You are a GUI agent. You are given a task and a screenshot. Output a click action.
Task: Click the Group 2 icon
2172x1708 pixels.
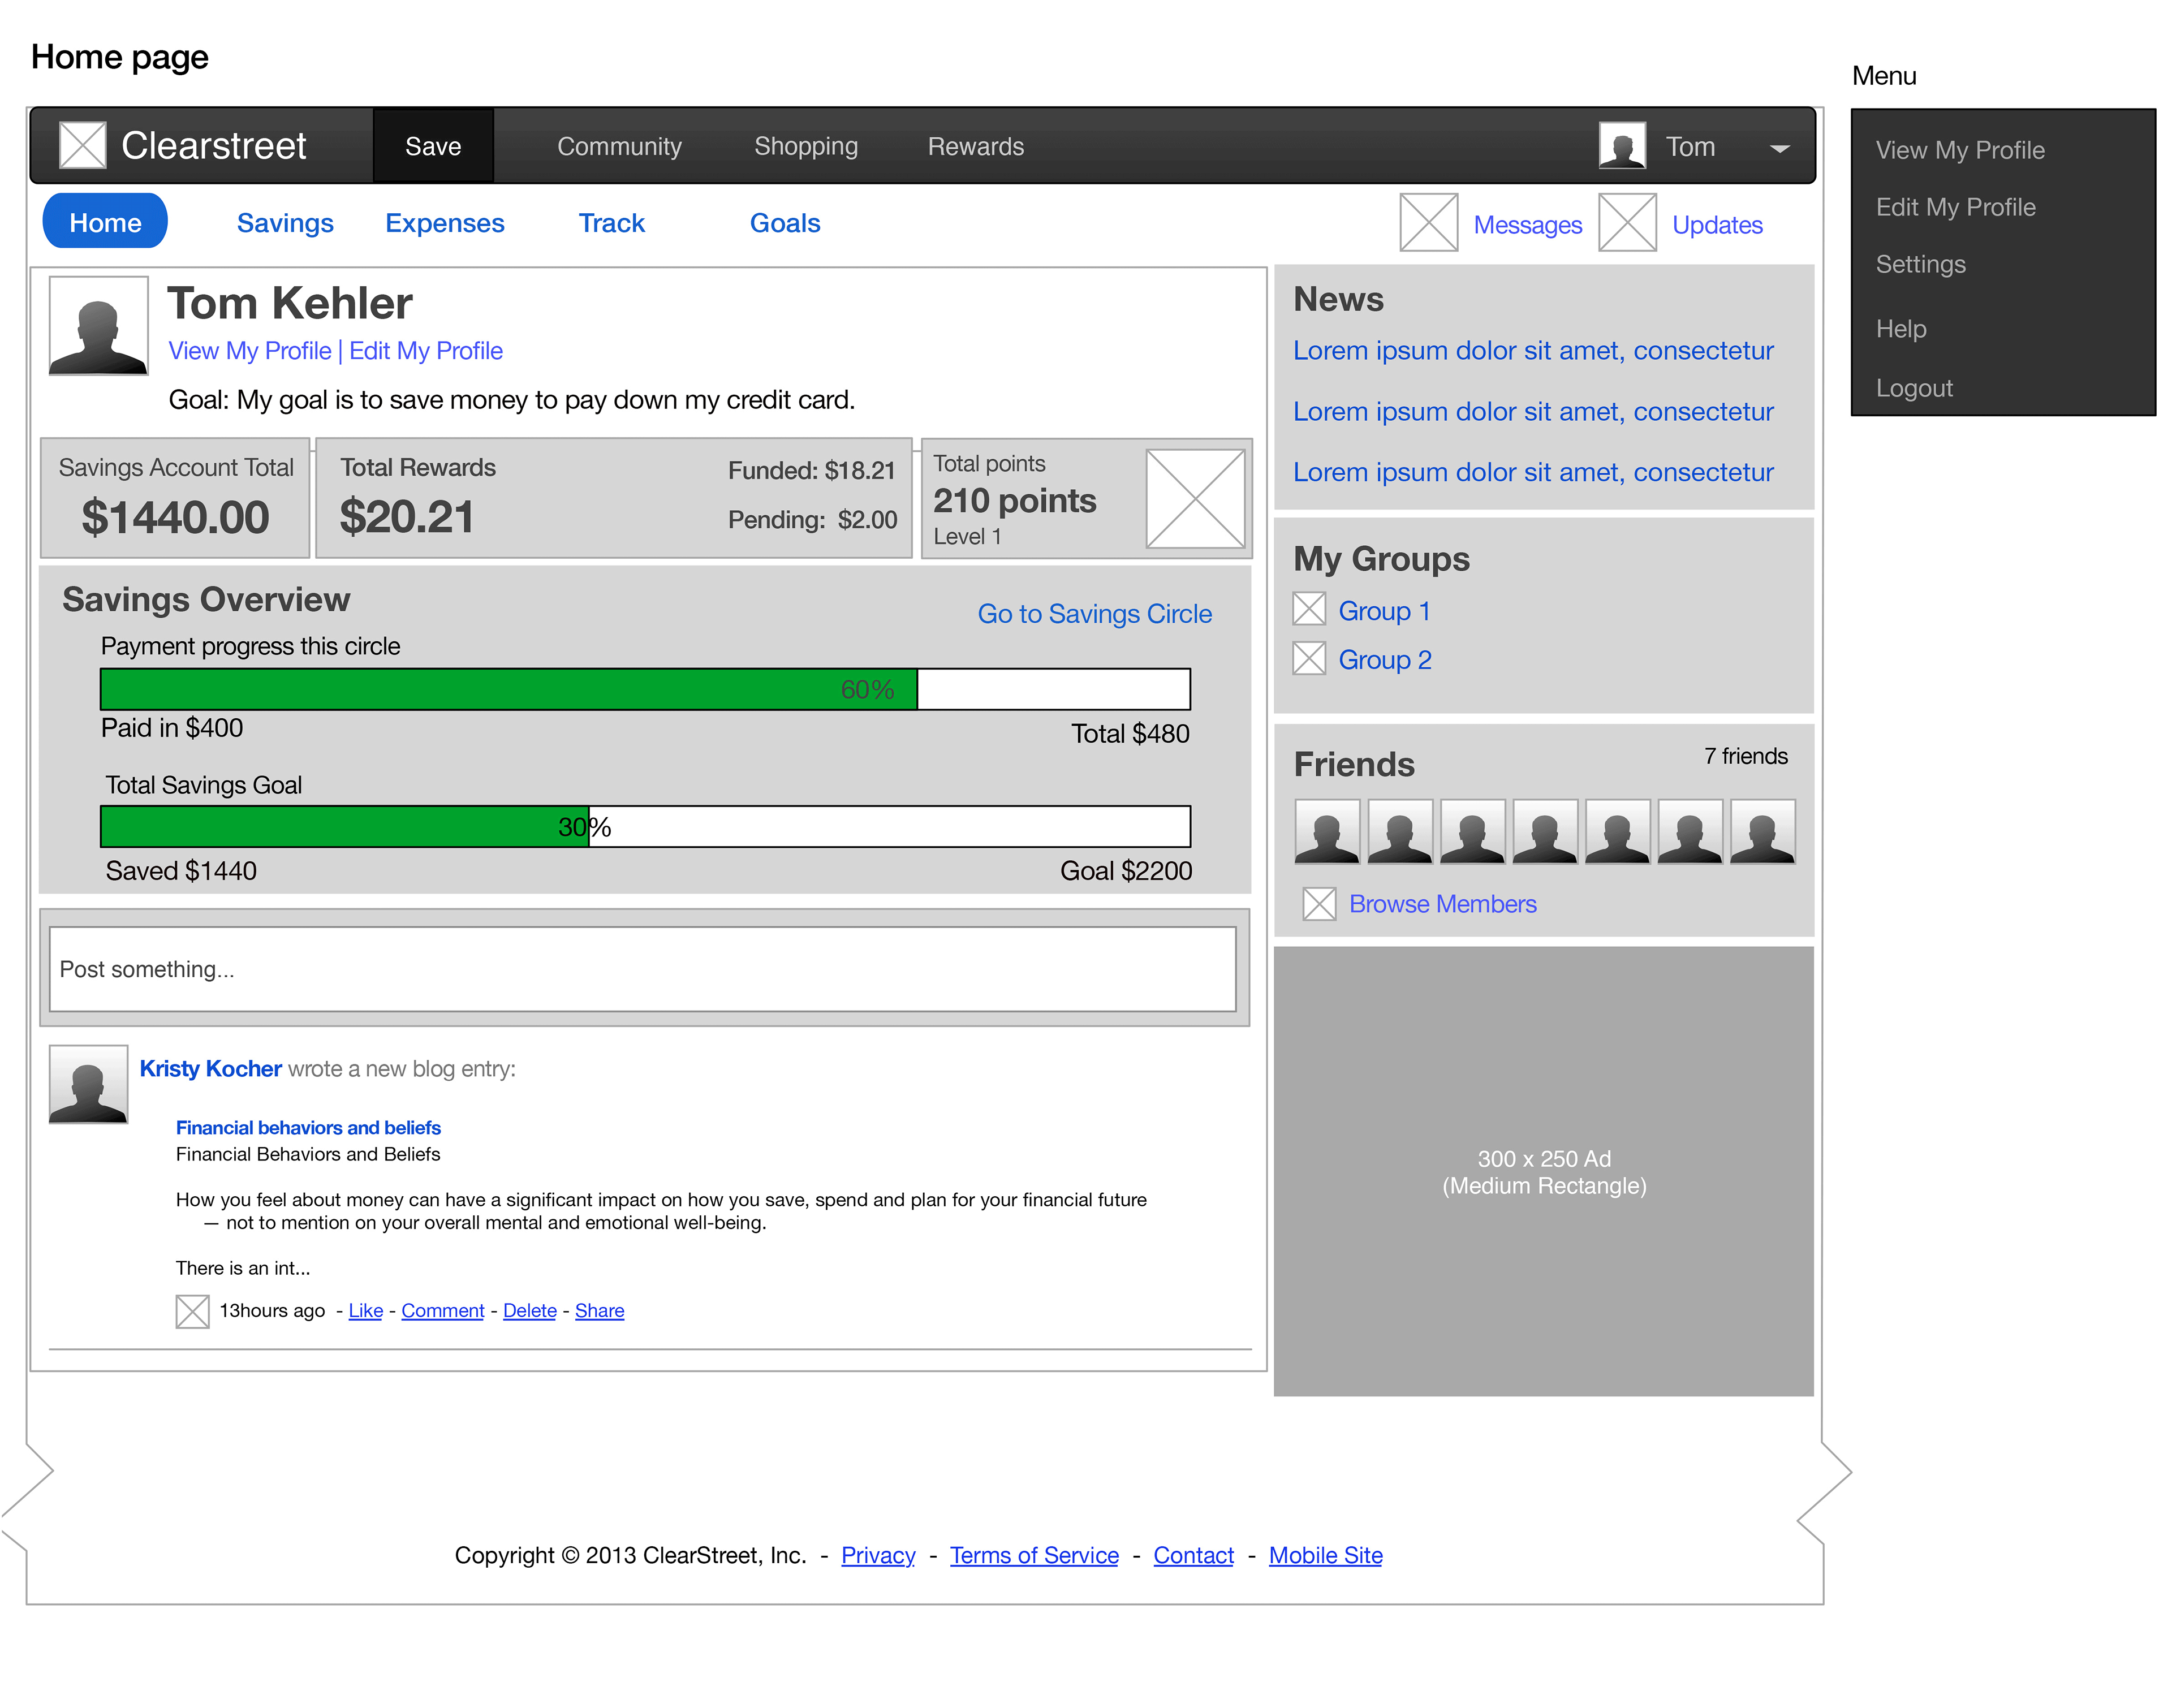(x=1309, y=658)
